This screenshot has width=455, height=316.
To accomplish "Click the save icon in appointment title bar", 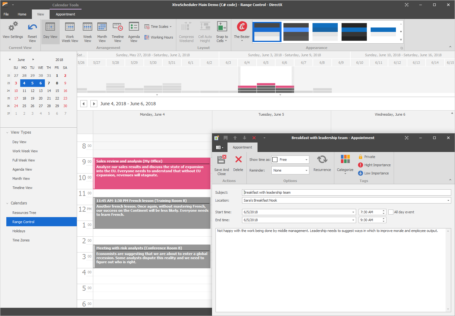I will point(226,138).
